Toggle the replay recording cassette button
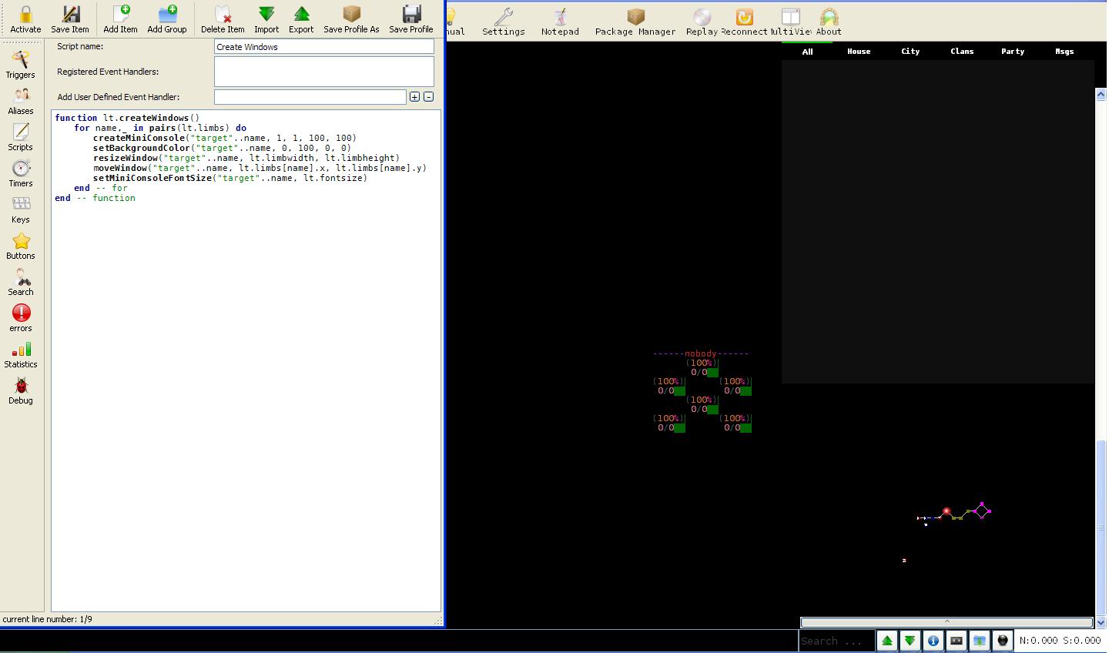 [x=957, y=641]
